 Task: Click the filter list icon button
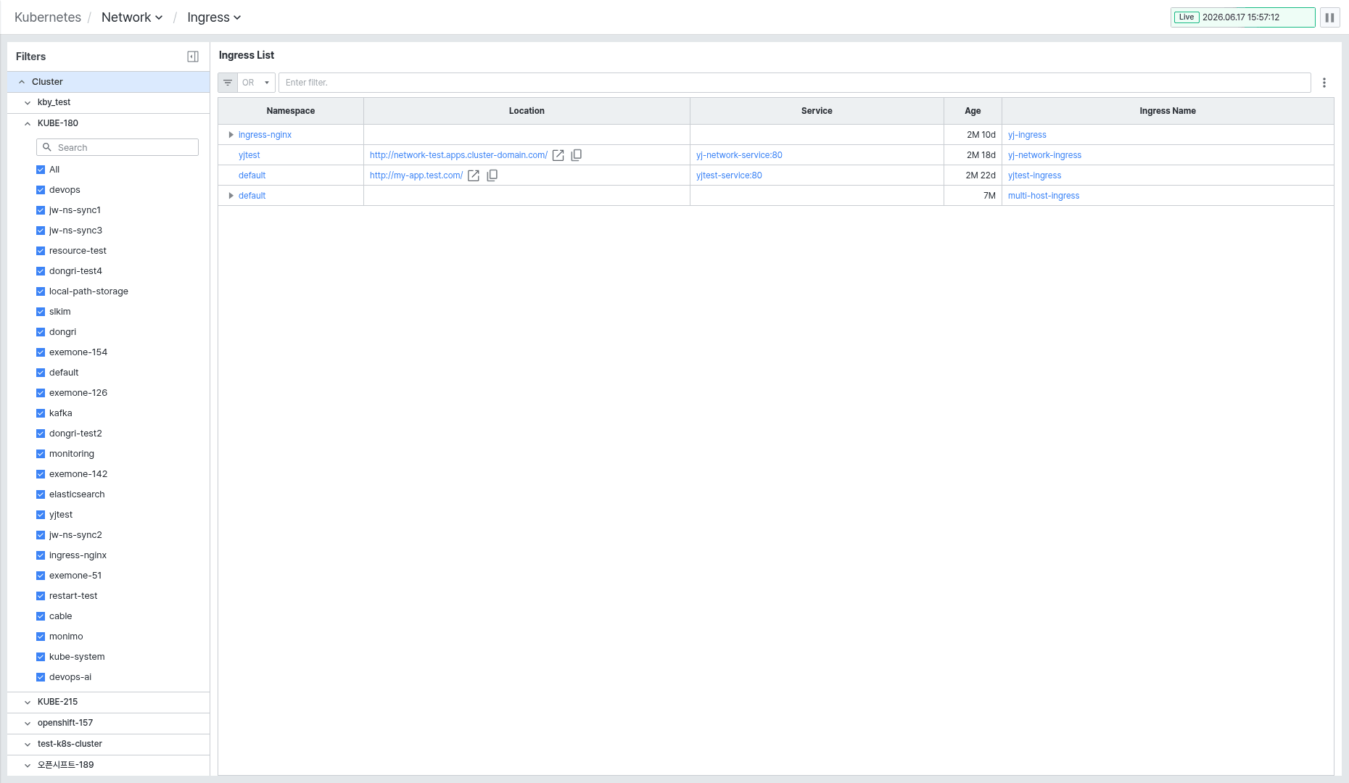point(228,83)
